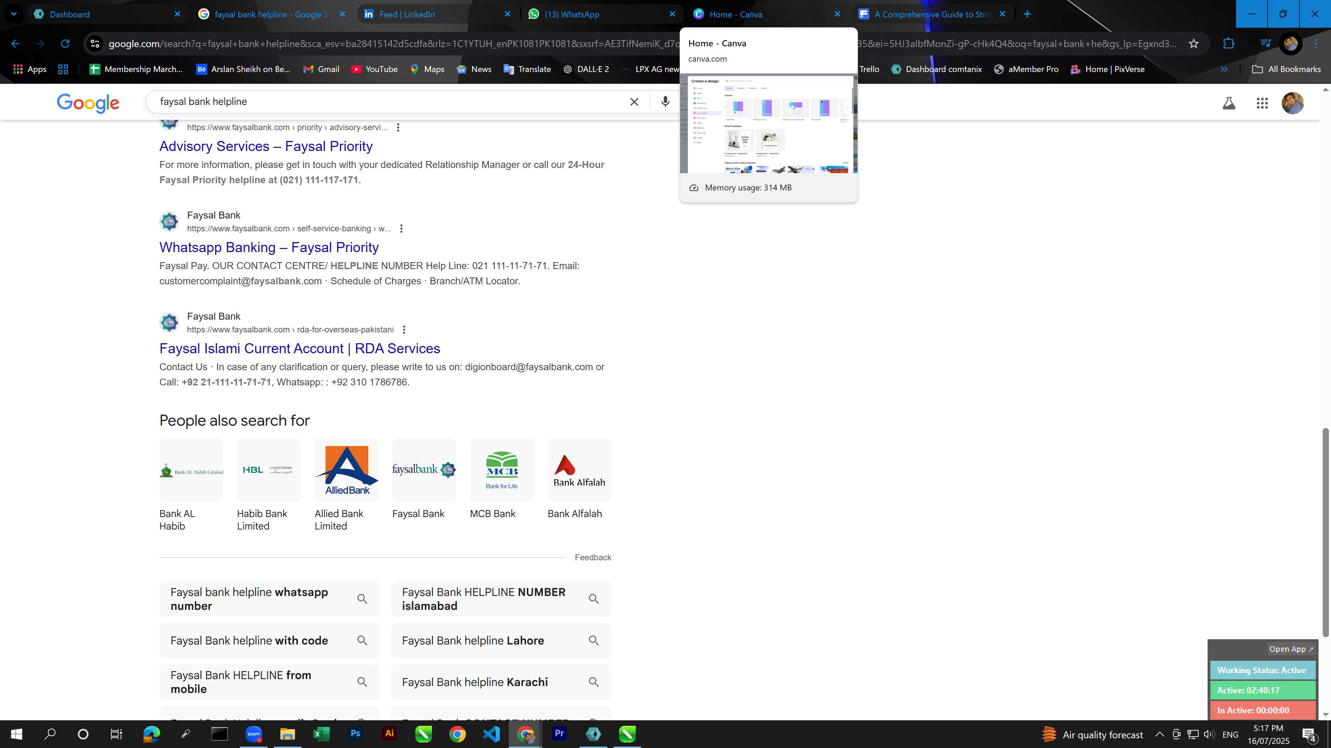Open the Extensions puzzle icon
The image size is (1331, 748).
click(x=1228, y=44)
